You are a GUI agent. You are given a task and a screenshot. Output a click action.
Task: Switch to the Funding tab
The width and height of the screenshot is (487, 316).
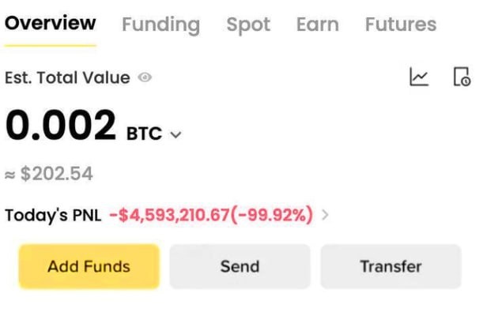(161, 24)
